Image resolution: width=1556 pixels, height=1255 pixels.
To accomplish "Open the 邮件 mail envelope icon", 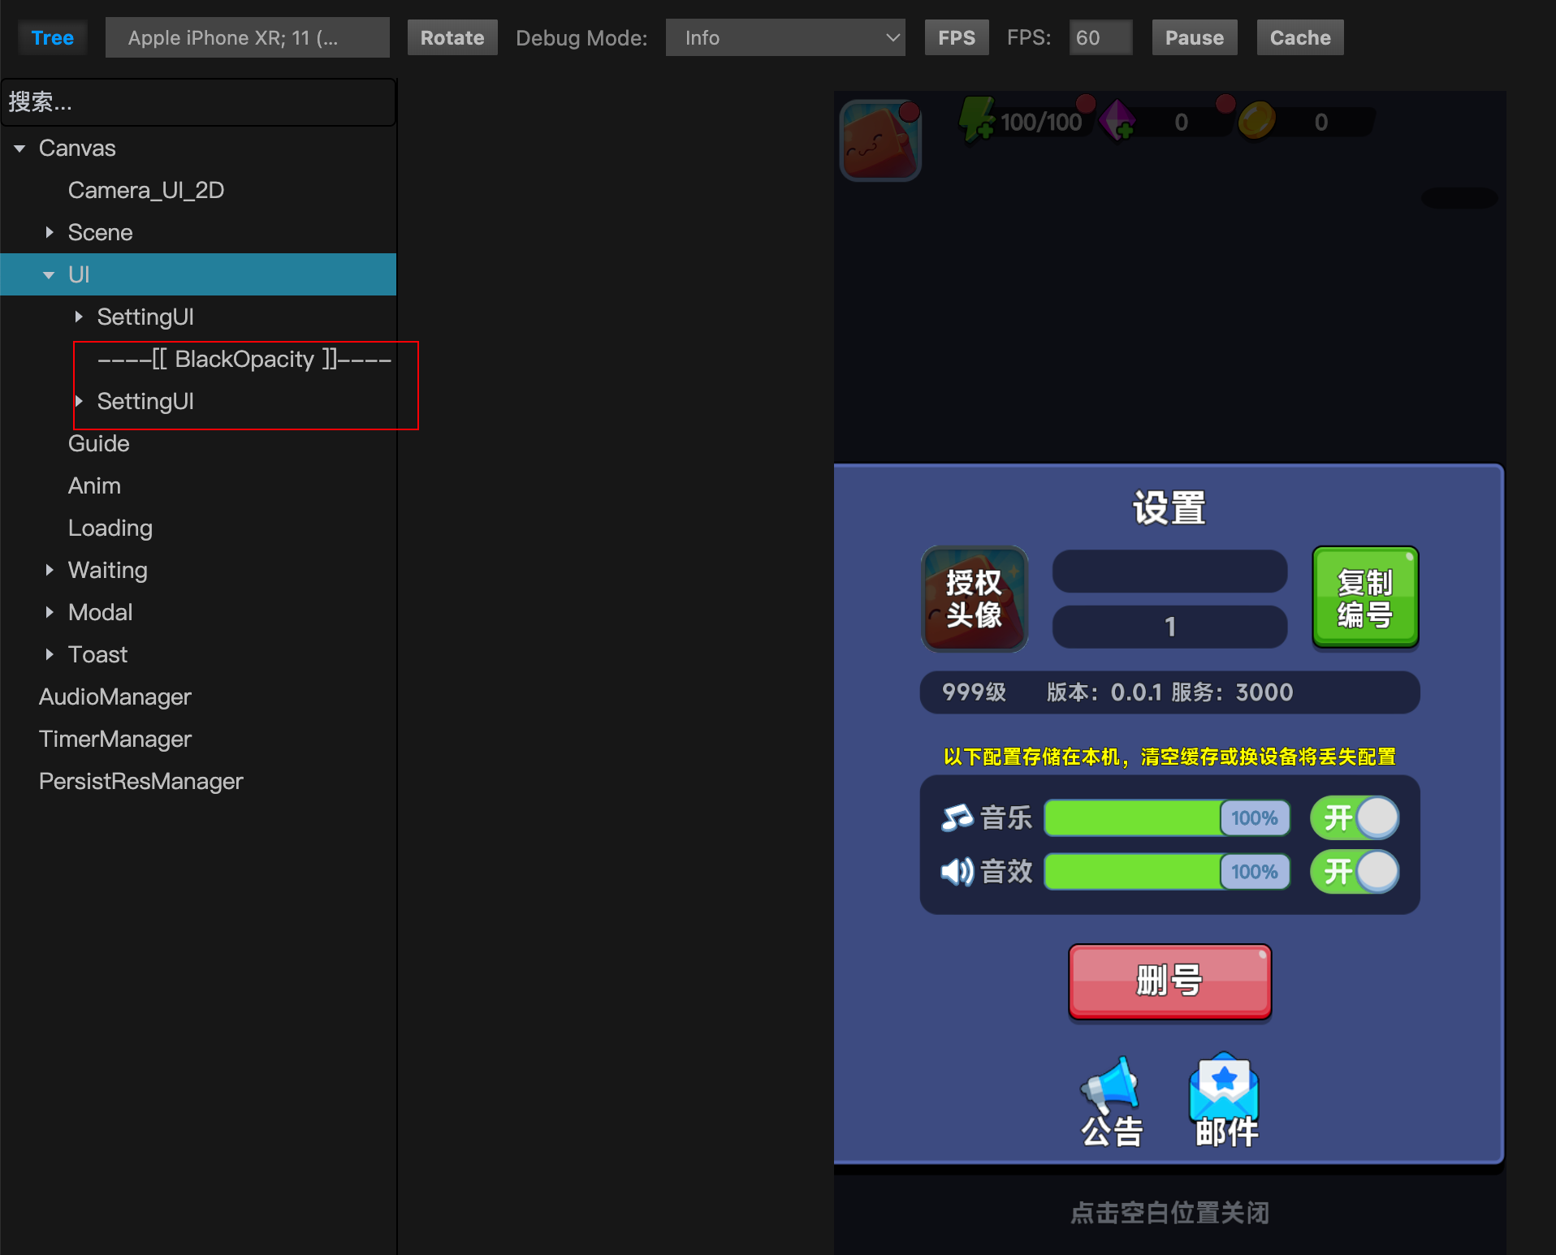I will click(1225, 1100).
